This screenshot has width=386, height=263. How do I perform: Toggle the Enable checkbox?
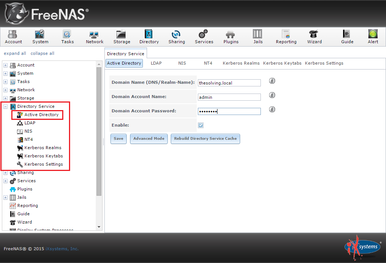(x=201, y=125)
